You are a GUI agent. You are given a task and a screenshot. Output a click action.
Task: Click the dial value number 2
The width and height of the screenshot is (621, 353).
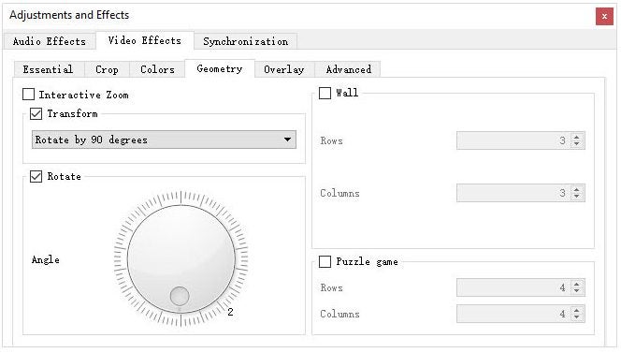230,312
